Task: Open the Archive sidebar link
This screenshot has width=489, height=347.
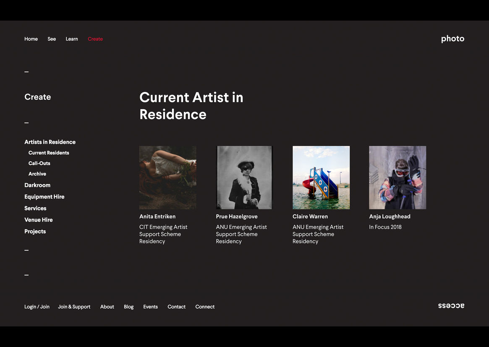Action: pos(37,174)
